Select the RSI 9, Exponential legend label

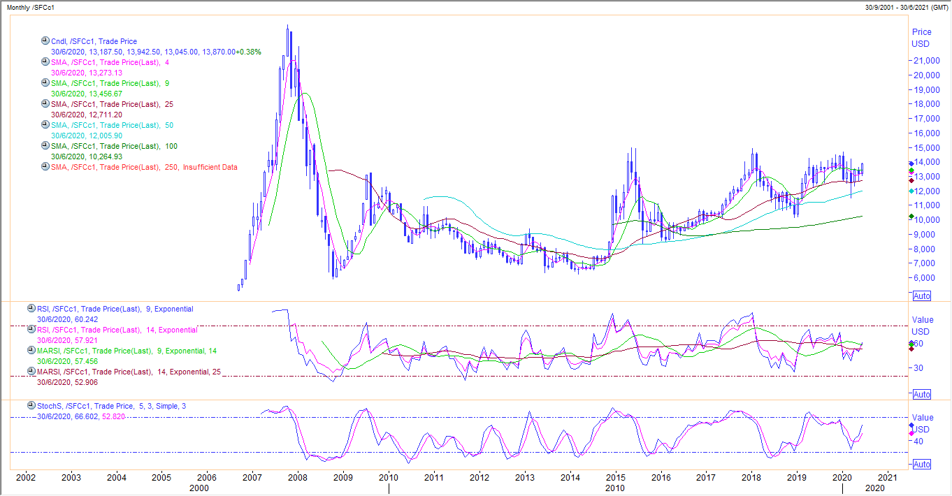(x=115, y=309)
